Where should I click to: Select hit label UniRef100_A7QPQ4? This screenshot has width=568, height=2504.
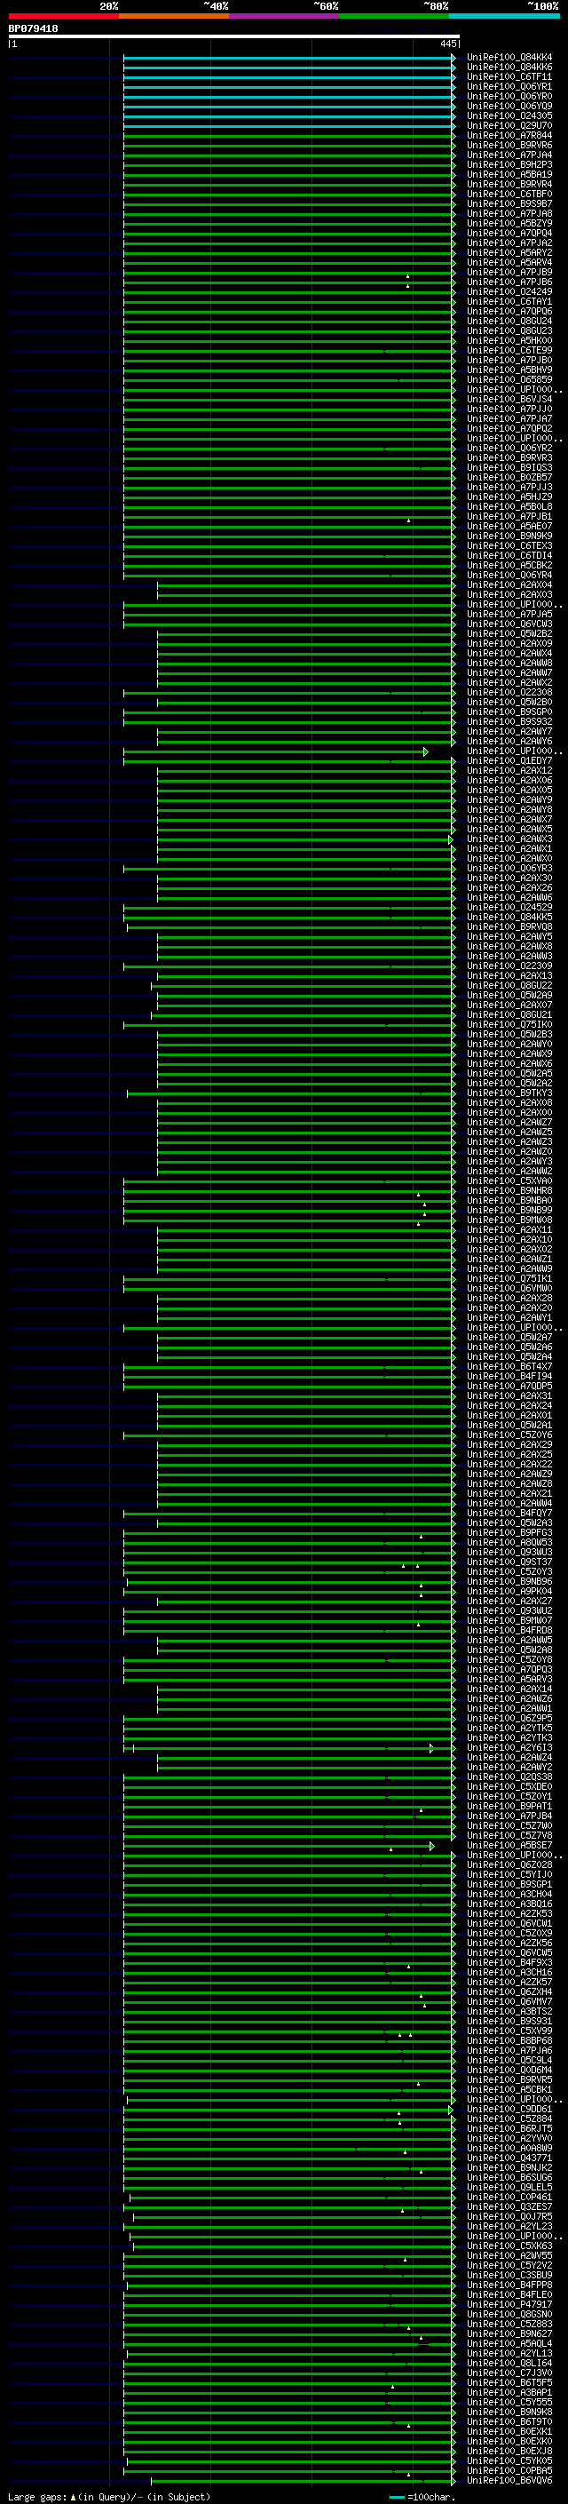tap(509, 233)
